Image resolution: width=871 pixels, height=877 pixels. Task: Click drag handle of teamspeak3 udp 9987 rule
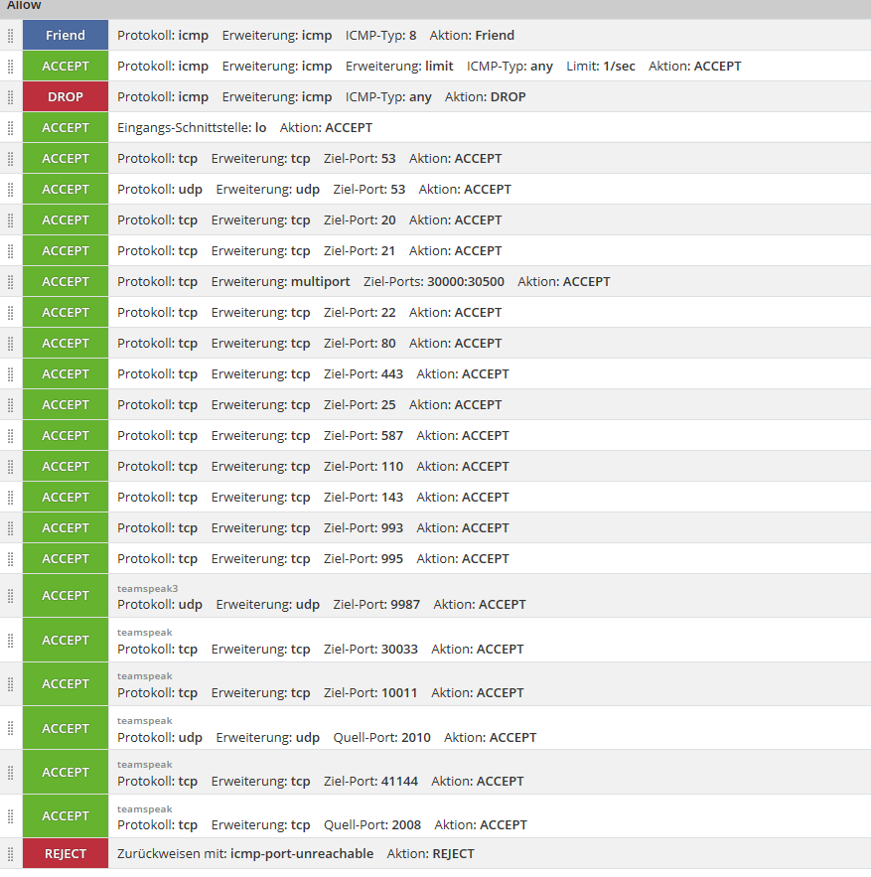(x=11, y=596)
